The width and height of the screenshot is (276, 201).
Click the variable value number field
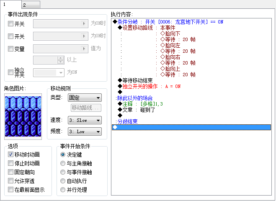[x=45, y=60]
